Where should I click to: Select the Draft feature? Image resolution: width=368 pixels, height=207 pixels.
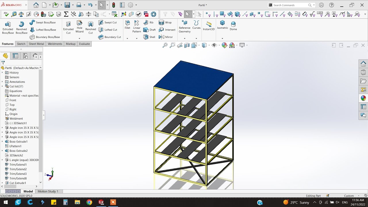click(149, 30)
